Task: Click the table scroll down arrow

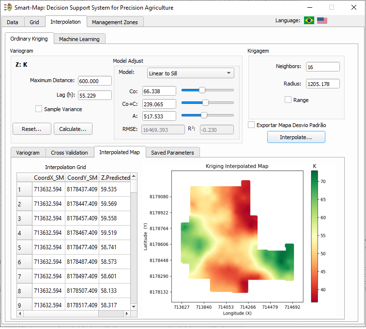Action: [134, 307]
